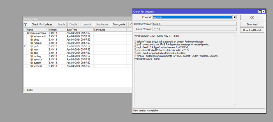This screenshot has width=273, height=122.
Task: Select the ipv6 package name
Action: tap(36, 46)
